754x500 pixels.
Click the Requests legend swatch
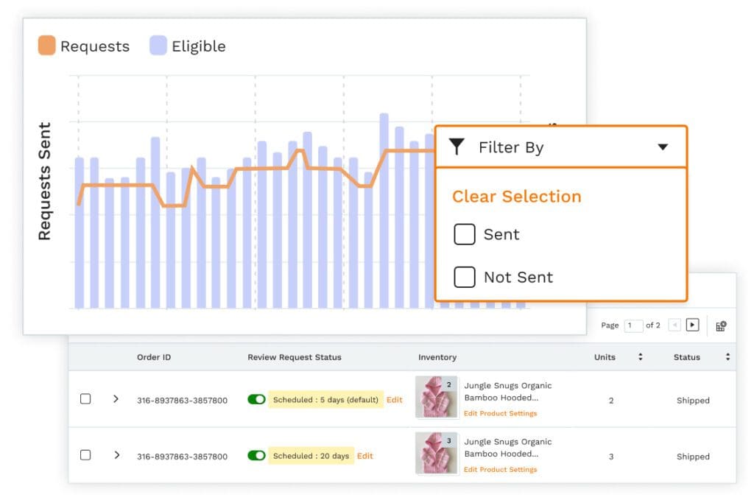point(46,46)
